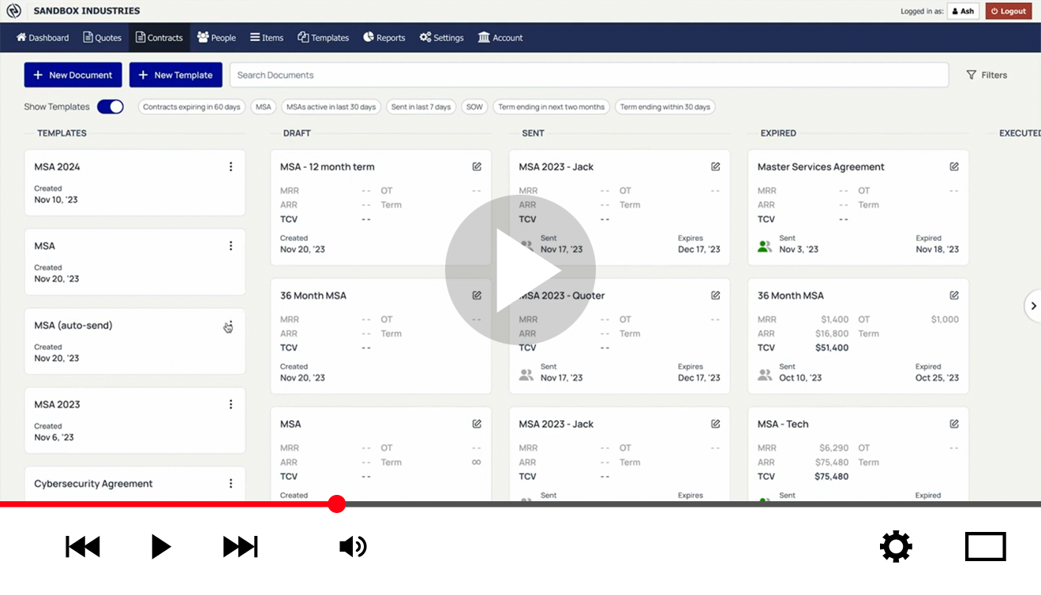1041x595 pixels.
Task: Click the Filters funnel icon
Action: click(x=972, y=76)
